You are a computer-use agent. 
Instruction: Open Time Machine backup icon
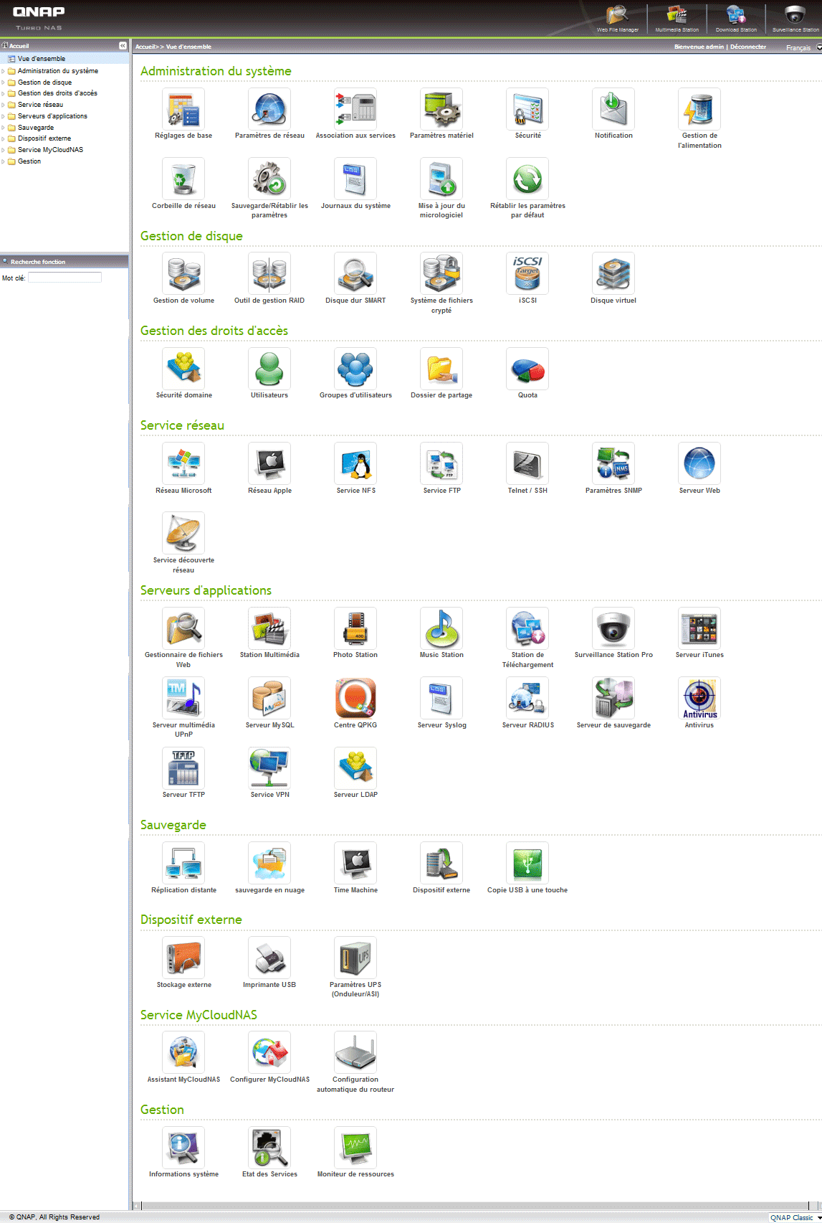click(355, 863)
